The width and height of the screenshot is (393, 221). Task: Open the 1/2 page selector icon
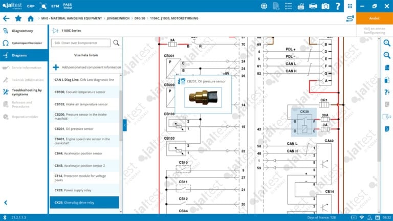[x=387, y=117]
